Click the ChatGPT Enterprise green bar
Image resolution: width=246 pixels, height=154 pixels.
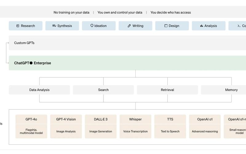point(127,63)
